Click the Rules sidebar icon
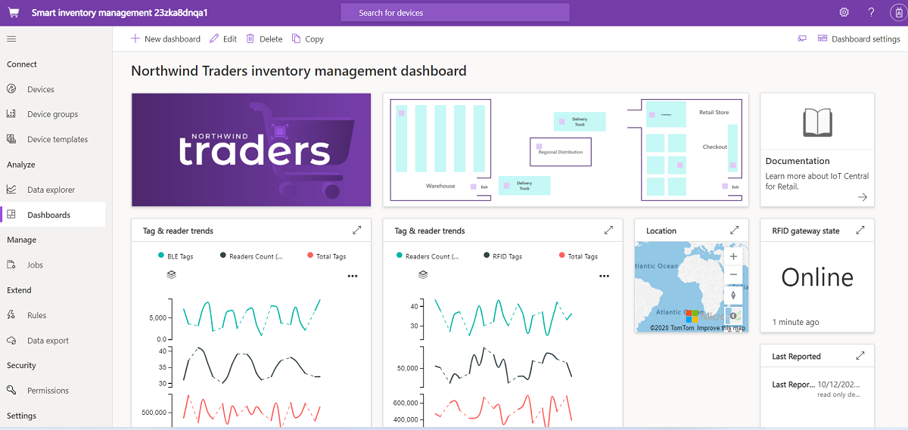The image size is (908, 430). click(x=11, y=315)
